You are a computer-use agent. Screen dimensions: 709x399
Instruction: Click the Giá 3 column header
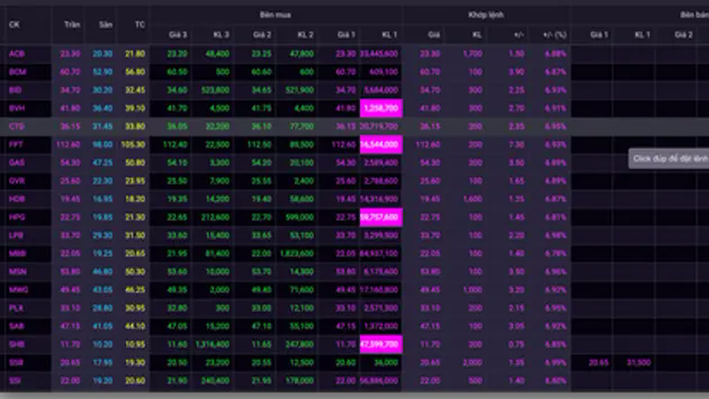(x=178, y=35)
